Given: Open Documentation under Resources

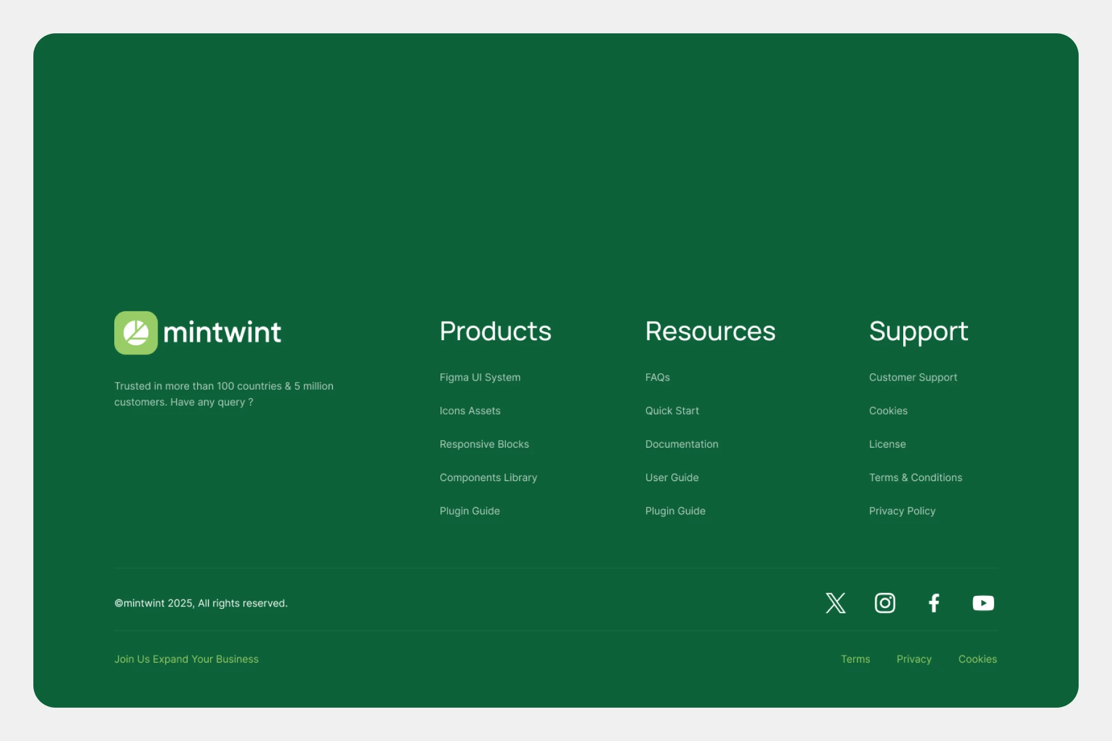Looking at the screenshot, I should [681, 444].
